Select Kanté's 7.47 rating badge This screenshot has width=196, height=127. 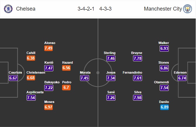point(49,68)
